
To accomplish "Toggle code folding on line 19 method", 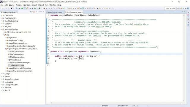I will 50,56.
